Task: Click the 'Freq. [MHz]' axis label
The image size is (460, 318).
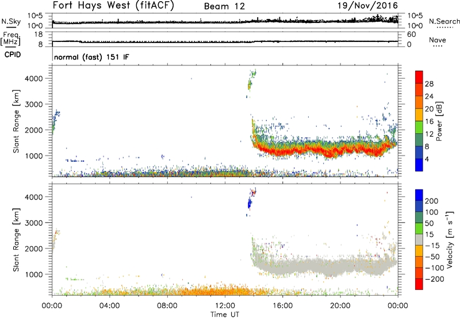Action: pos(11,38)
